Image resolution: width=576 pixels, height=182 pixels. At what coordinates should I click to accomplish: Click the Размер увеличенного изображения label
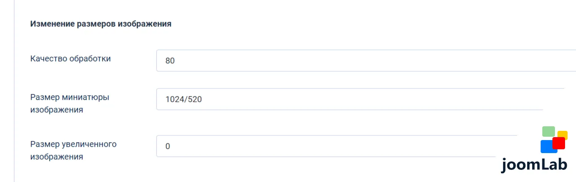click(x=73, y=151)
